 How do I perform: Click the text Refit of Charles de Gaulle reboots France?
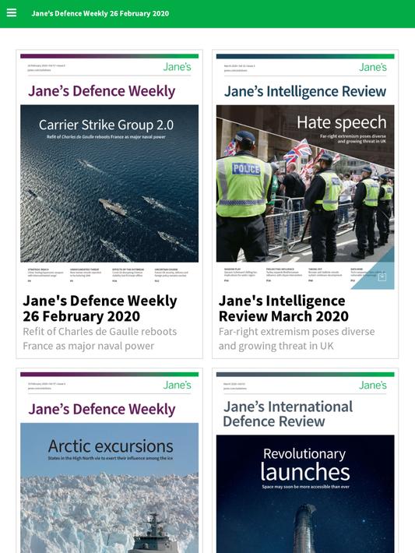[100, 339]
